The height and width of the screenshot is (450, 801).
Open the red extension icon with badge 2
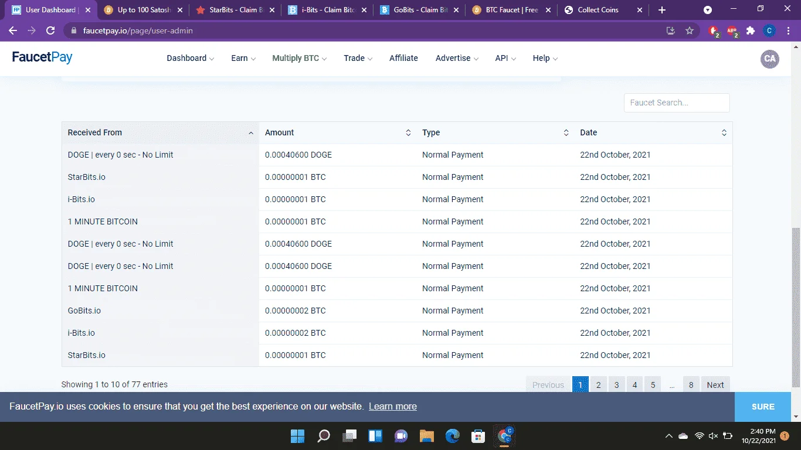[x=714, y=31]
